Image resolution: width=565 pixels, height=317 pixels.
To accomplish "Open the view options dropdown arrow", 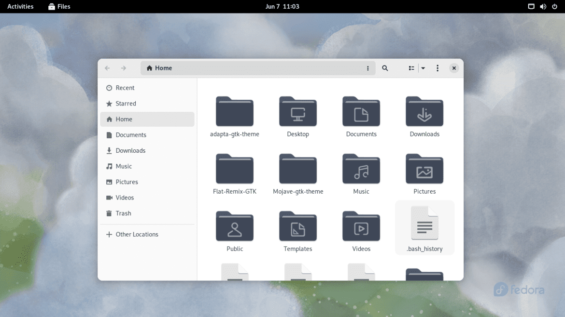I will pos(423,68).
